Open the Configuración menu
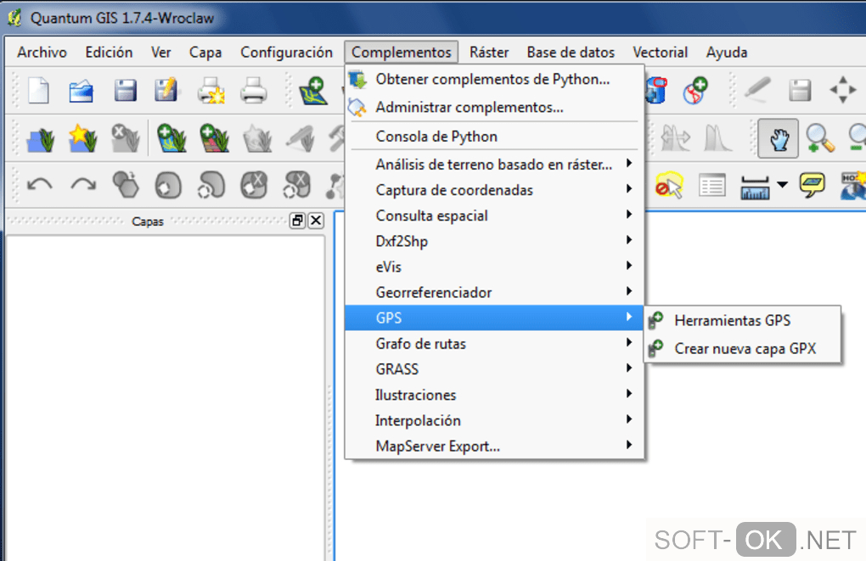Viewport: 866px width, 561px height. point(287,53)
